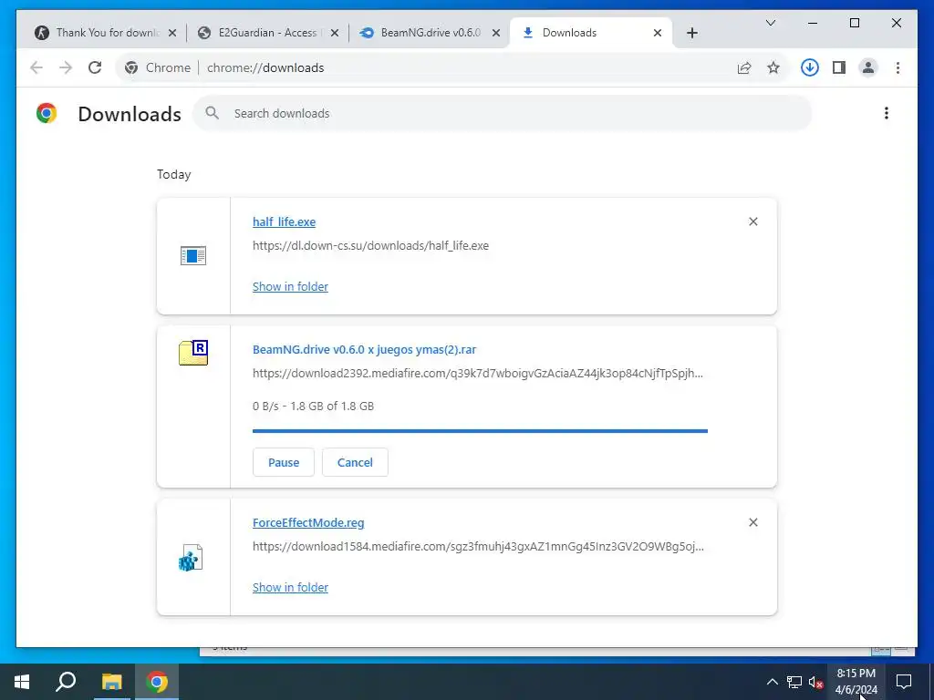
Task: Toggle the side panel icon
Action: 839,67
